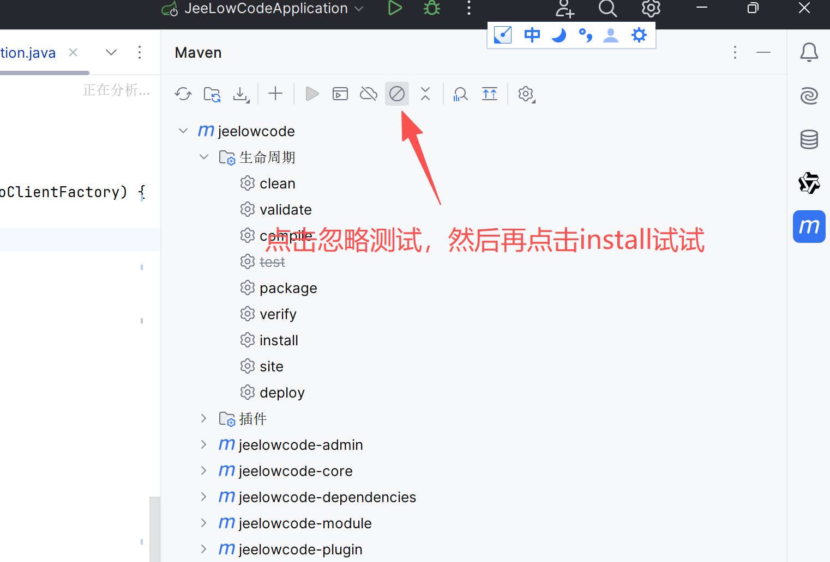This screenshot has width=830, height=562.
Task: Run the selected Maven build
Action: click(312, 94)
